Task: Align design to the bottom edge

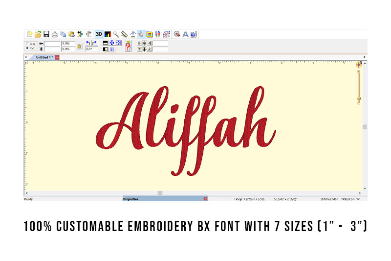Action: (x=150, y=49)
